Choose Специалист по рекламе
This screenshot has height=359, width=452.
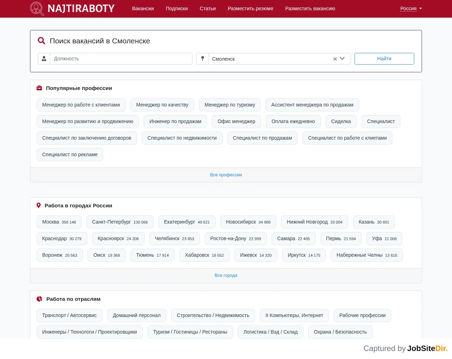point(70,154)
